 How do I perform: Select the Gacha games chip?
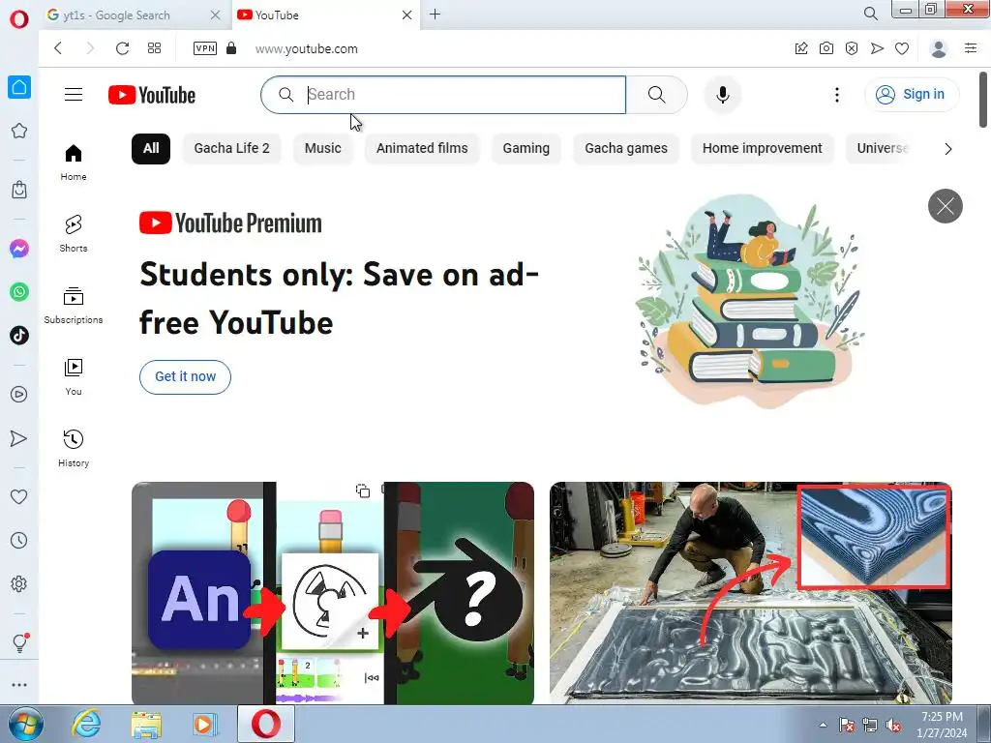point(626,148)
